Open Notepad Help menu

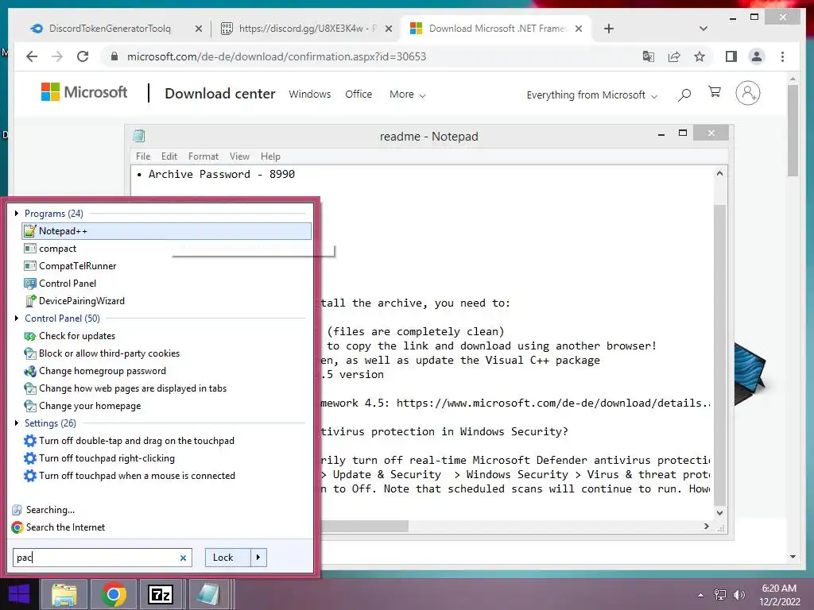pos(270,156)
